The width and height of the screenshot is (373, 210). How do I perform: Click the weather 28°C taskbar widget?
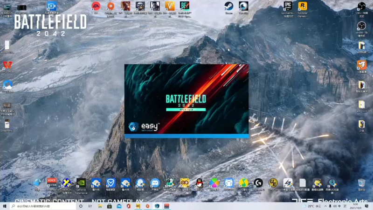[x=312, y=206]
